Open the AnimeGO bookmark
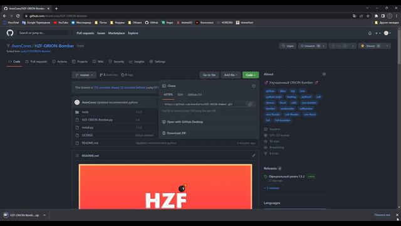The height and width of the screenshot is (226, 401). click(184, 23)
